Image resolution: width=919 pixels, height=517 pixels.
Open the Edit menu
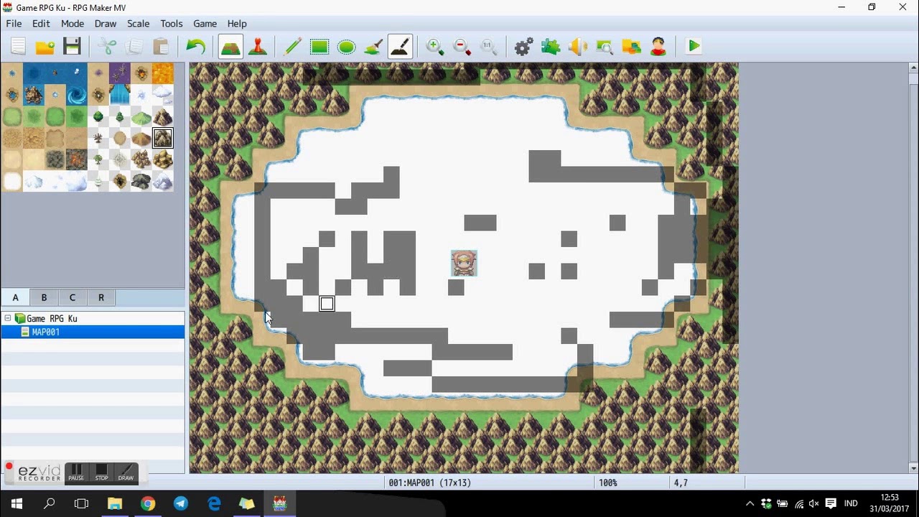tap(41, 24)
